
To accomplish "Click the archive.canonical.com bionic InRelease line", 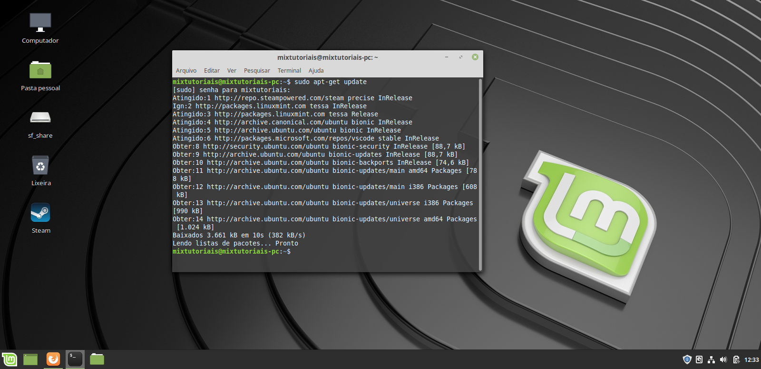I will point(293,122).
